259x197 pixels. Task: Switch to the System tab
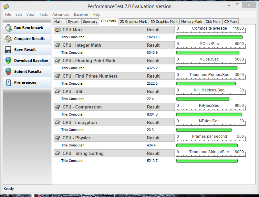pos(74,22)
